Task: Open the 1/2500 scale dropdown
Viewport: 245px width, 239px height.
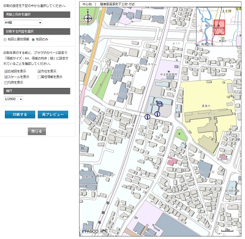Action: click(13, 99)
